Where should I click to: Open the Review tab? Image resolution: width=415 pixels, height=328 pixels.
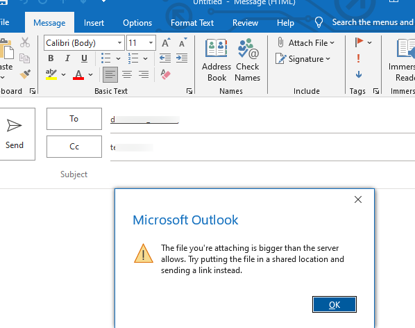(x=245, y=23)
